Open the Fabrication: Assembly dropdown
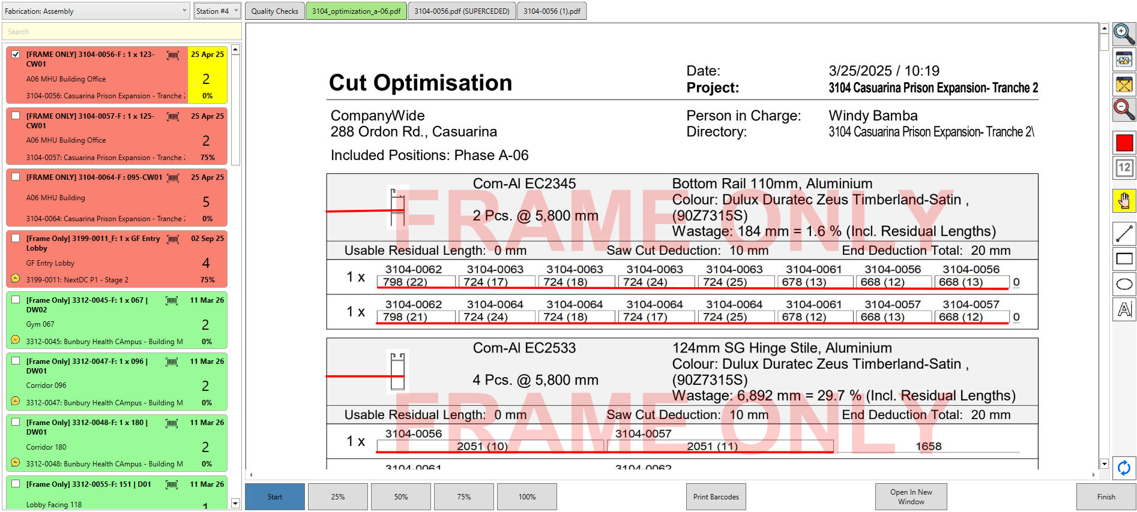The height and width of the screenshot is (512, 1137). [x=95, y=11]
